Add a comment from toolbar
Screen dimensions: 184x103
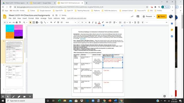tap(110, 22)
